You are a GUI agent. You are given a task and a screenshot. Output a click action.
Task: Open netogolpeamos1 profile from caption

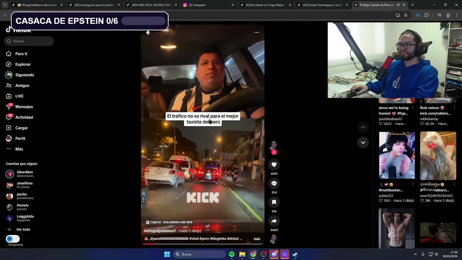point(160,231)
